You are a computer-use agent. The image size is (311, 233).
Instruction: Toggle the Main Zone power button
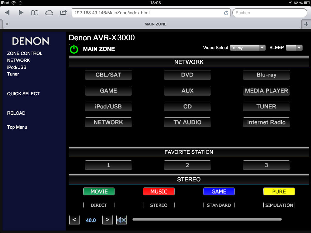(74, 49)
